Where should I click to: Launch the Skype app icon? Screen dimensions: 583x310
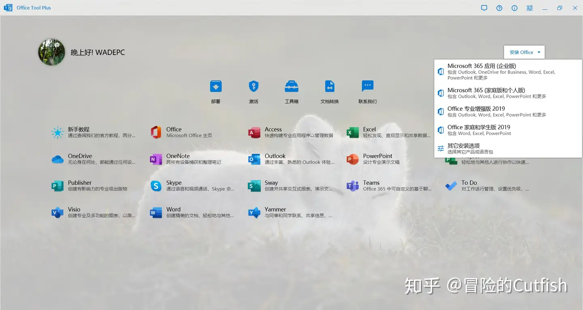click(x=156, y=186)
